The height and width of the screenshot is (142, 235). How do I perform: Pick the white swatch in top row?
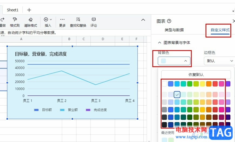(x=164, y=84)
